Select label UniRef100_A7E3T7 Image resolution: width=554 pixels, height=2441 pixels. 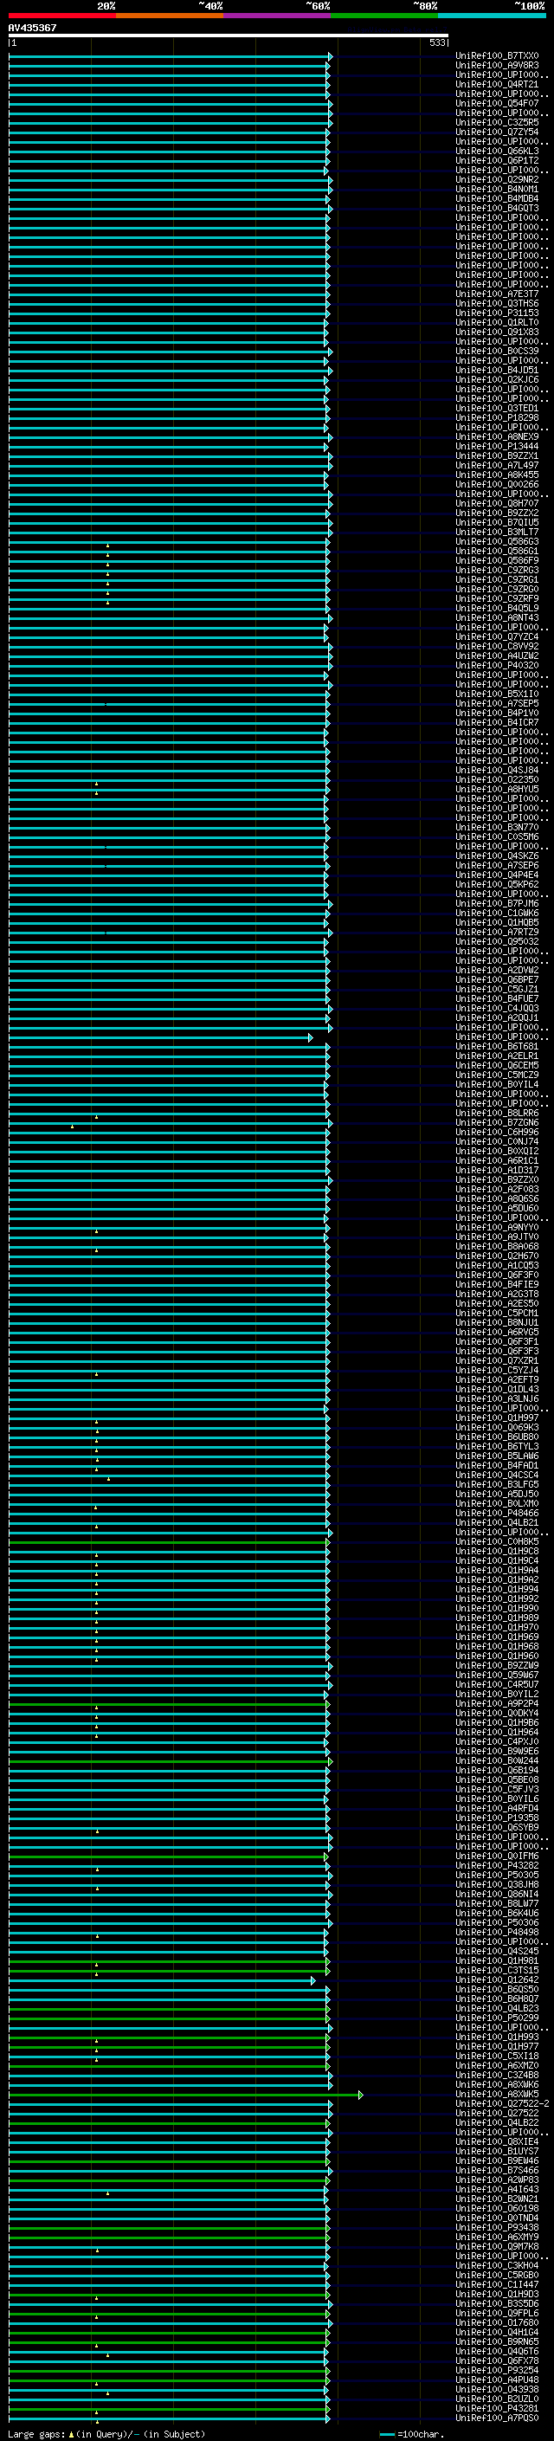point(497,294)
